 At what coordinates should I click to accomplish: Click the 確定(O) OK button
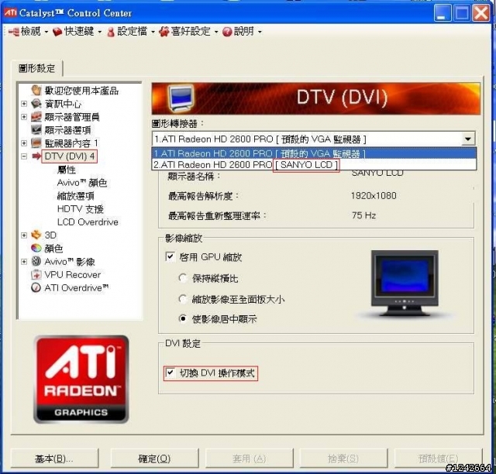(154, 459)
